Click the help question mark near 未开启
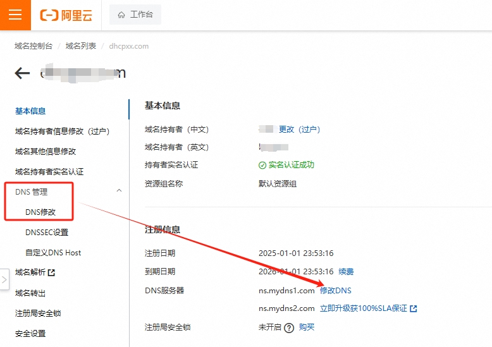Screen dimensions: 492x347 [x=289, y=327]
